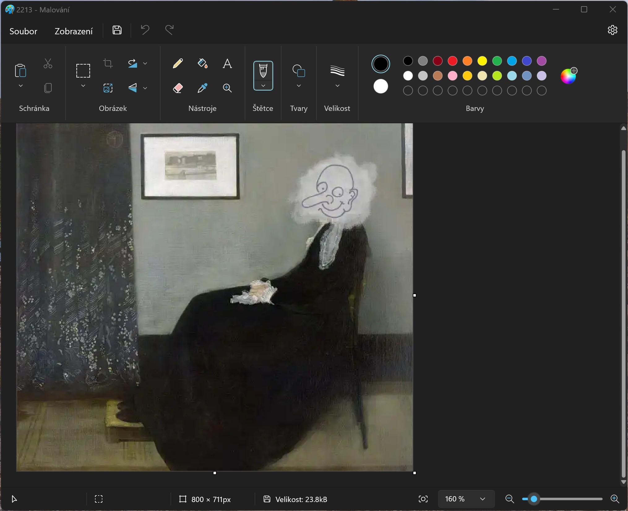Viewport: 628px width, 511px height.
Task: Click the Cut scissors icon
Action: point(48,63)
